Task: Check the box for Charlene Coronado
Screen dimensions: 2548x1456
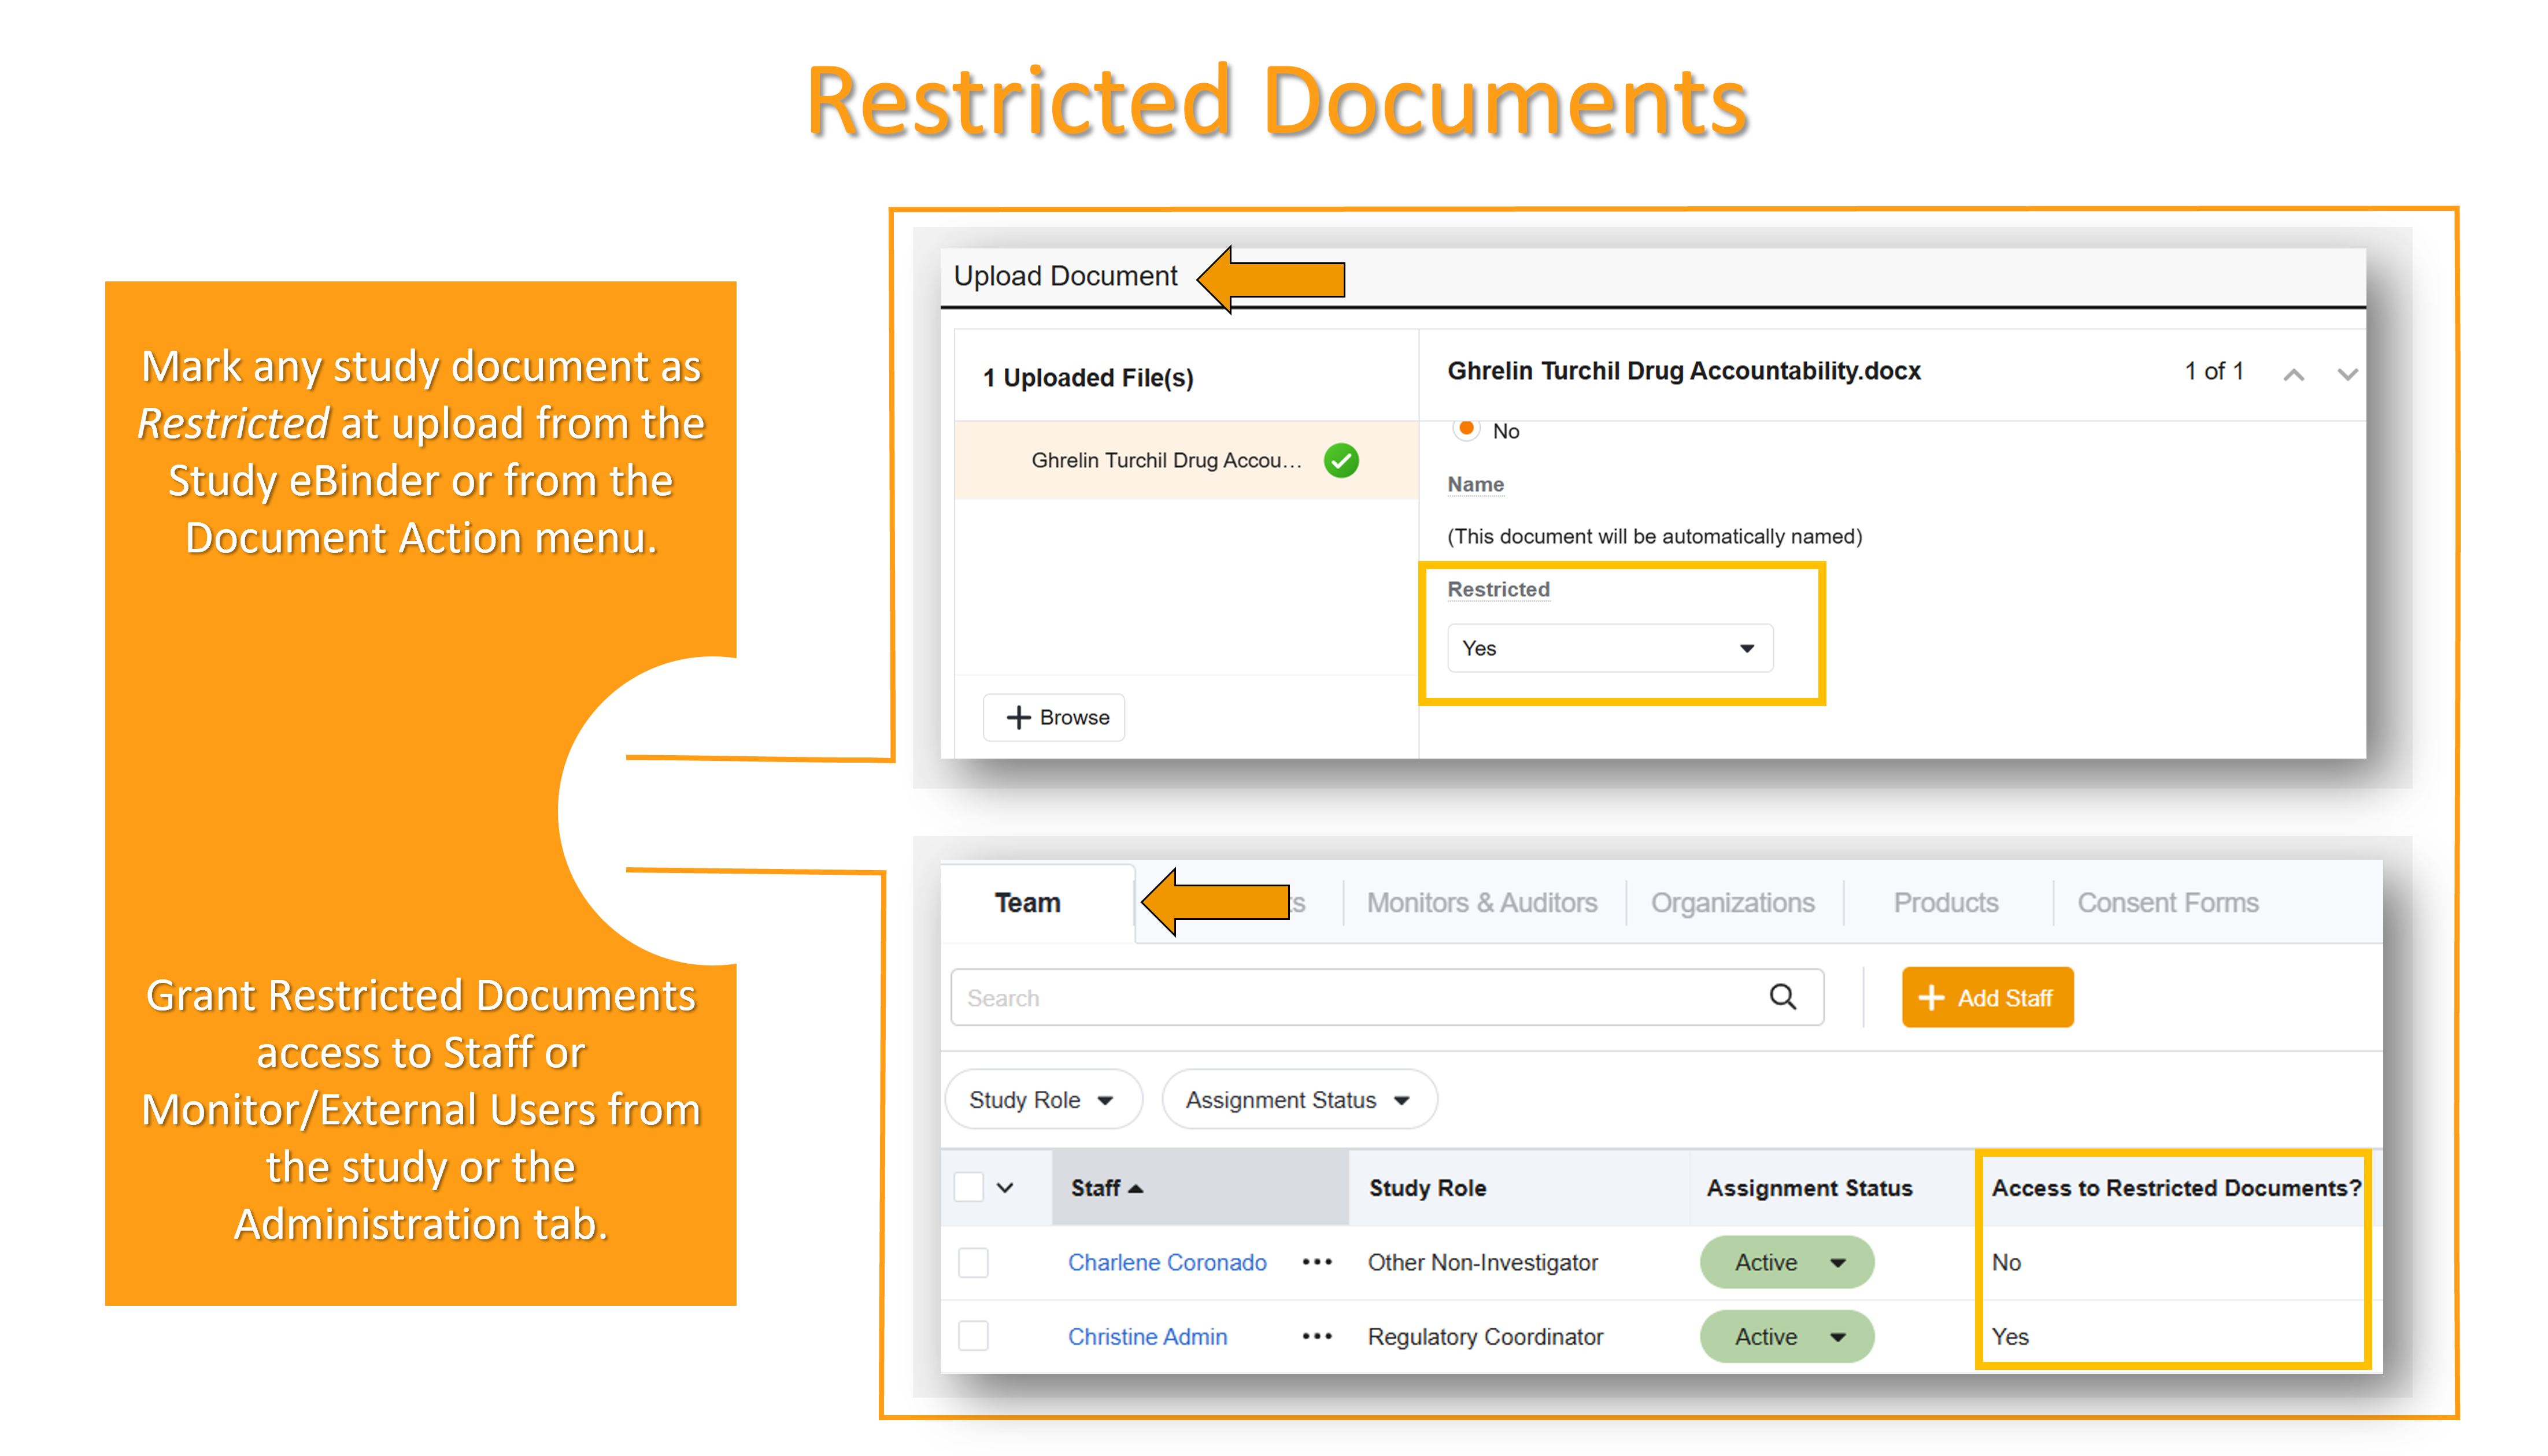Action: pyautogui.click(x=972, y=1262)
